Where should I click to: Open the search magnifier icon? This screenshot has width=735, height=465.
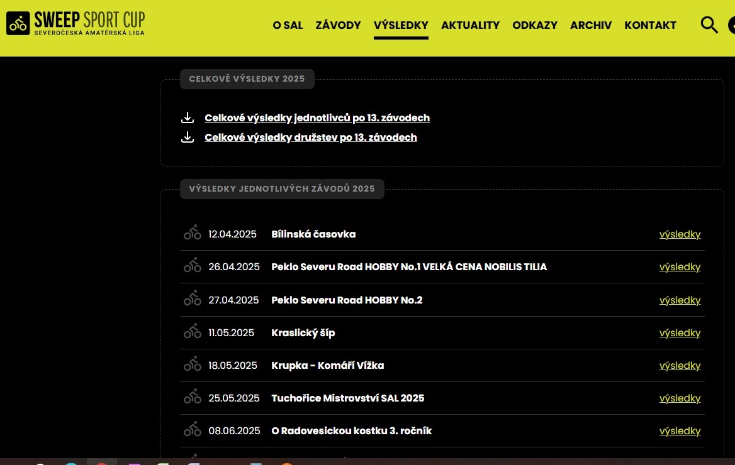[709, 25]
